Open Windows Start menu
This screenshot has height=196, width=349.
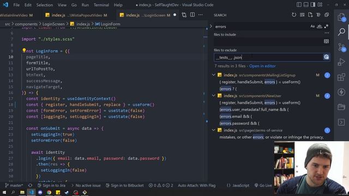coord(4,192)
